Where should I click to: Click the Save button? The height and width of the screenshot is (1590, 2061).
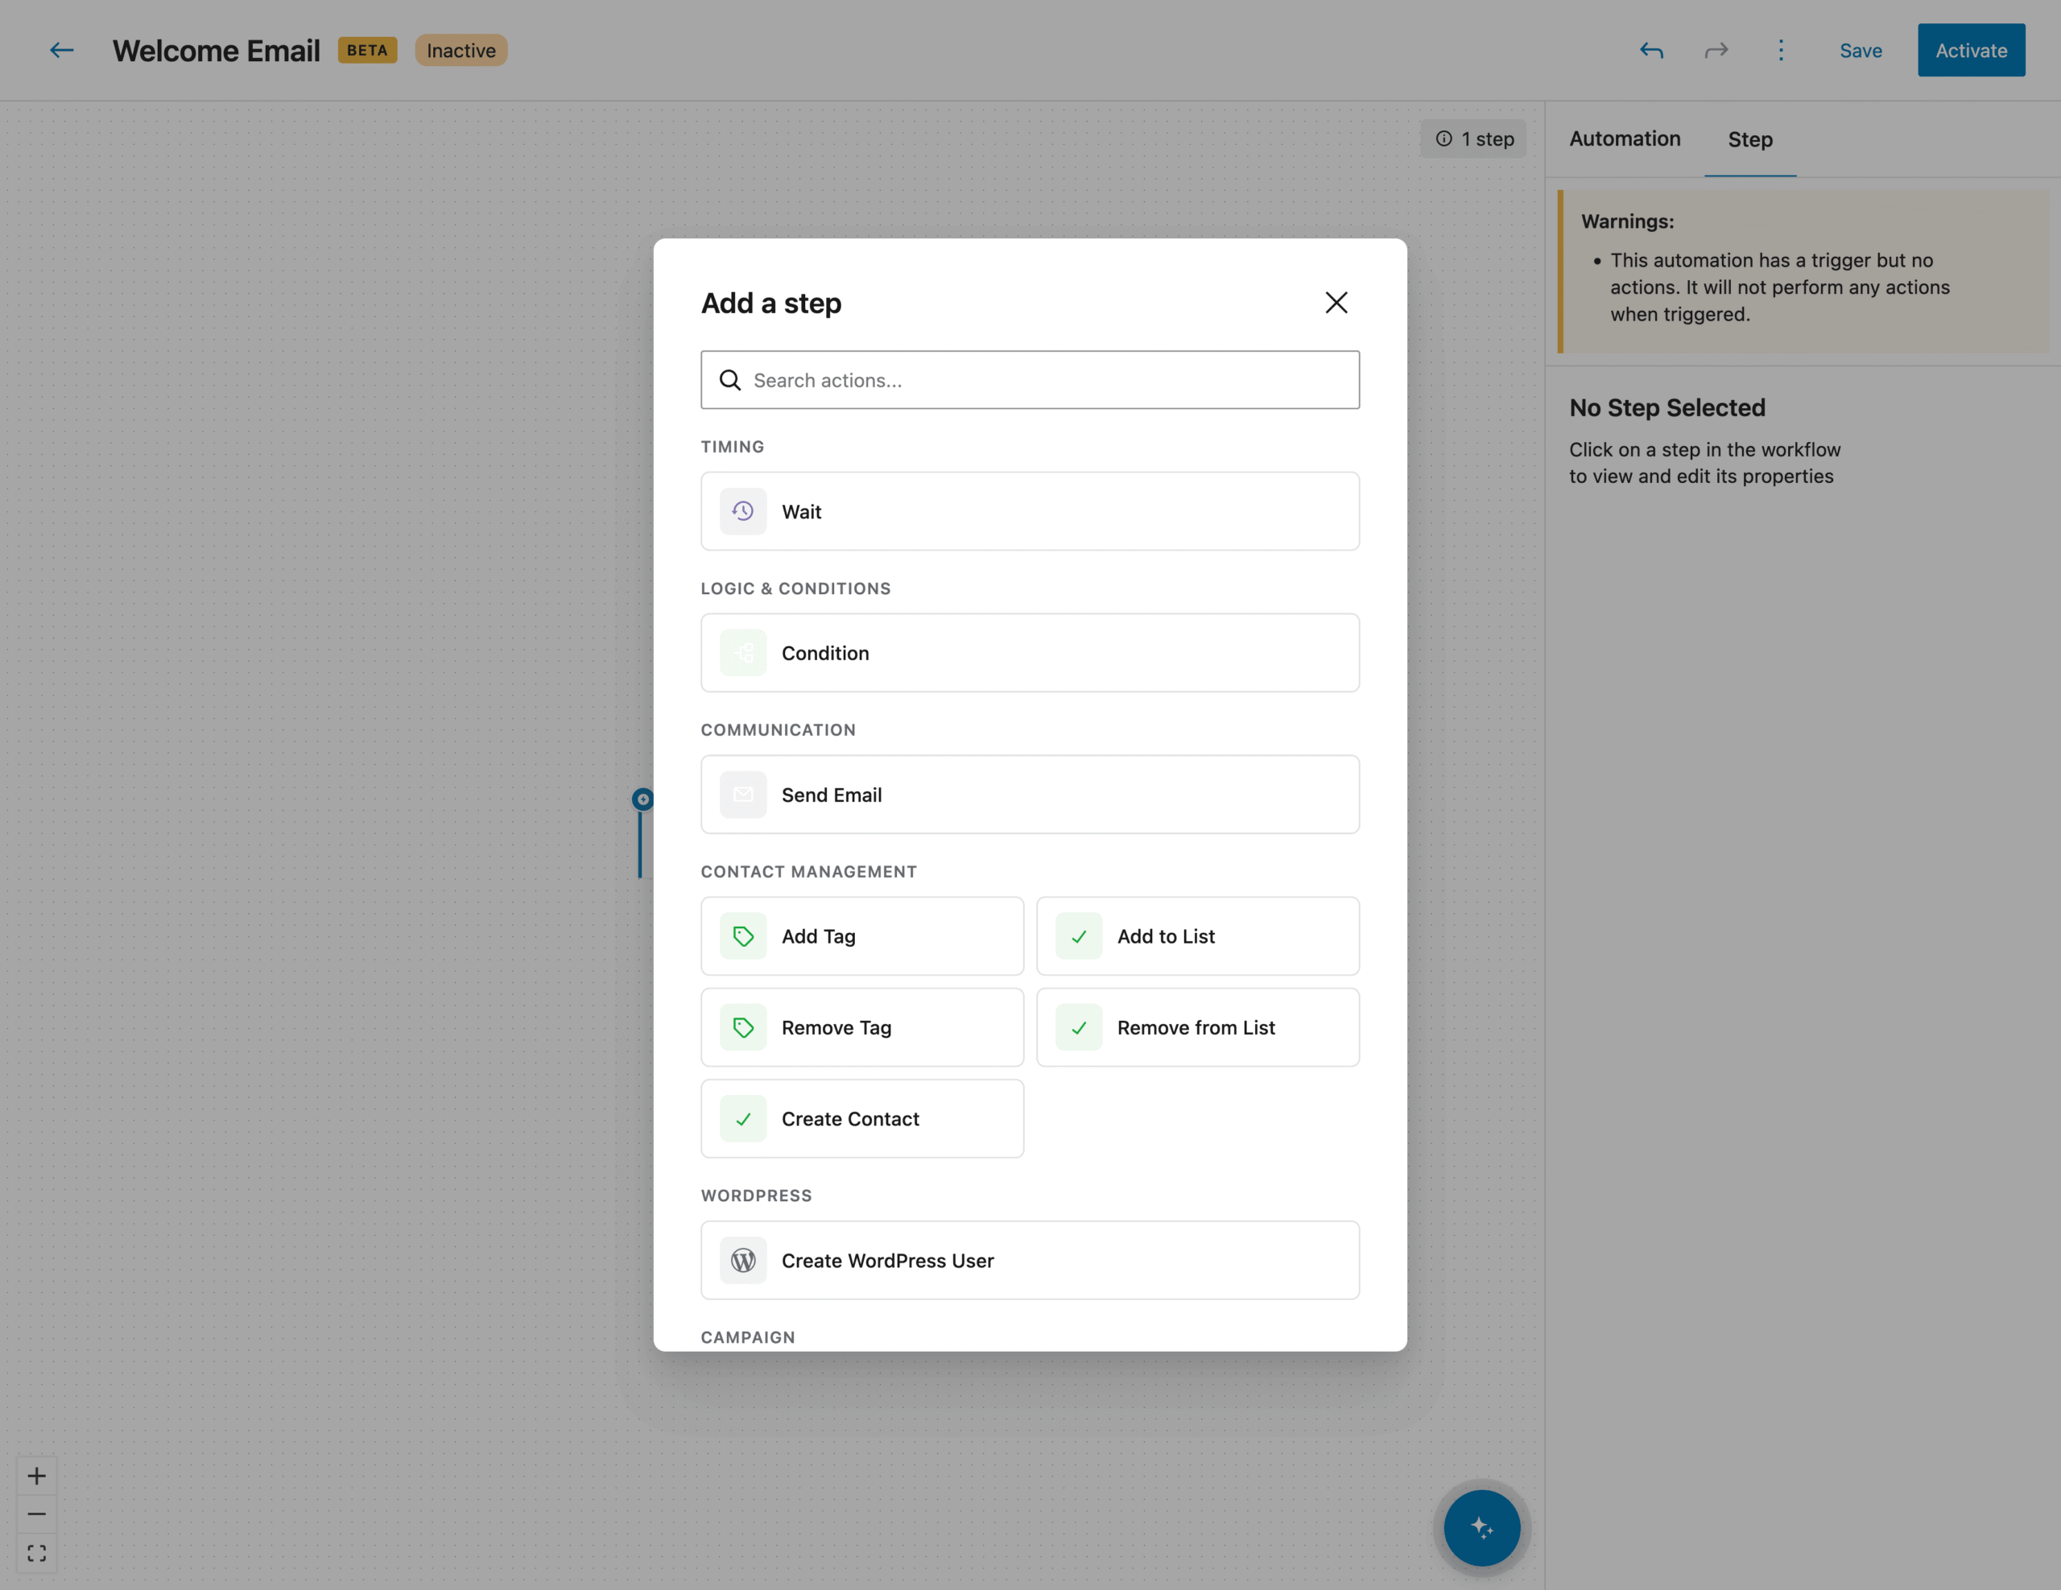tap(1860, 51)
